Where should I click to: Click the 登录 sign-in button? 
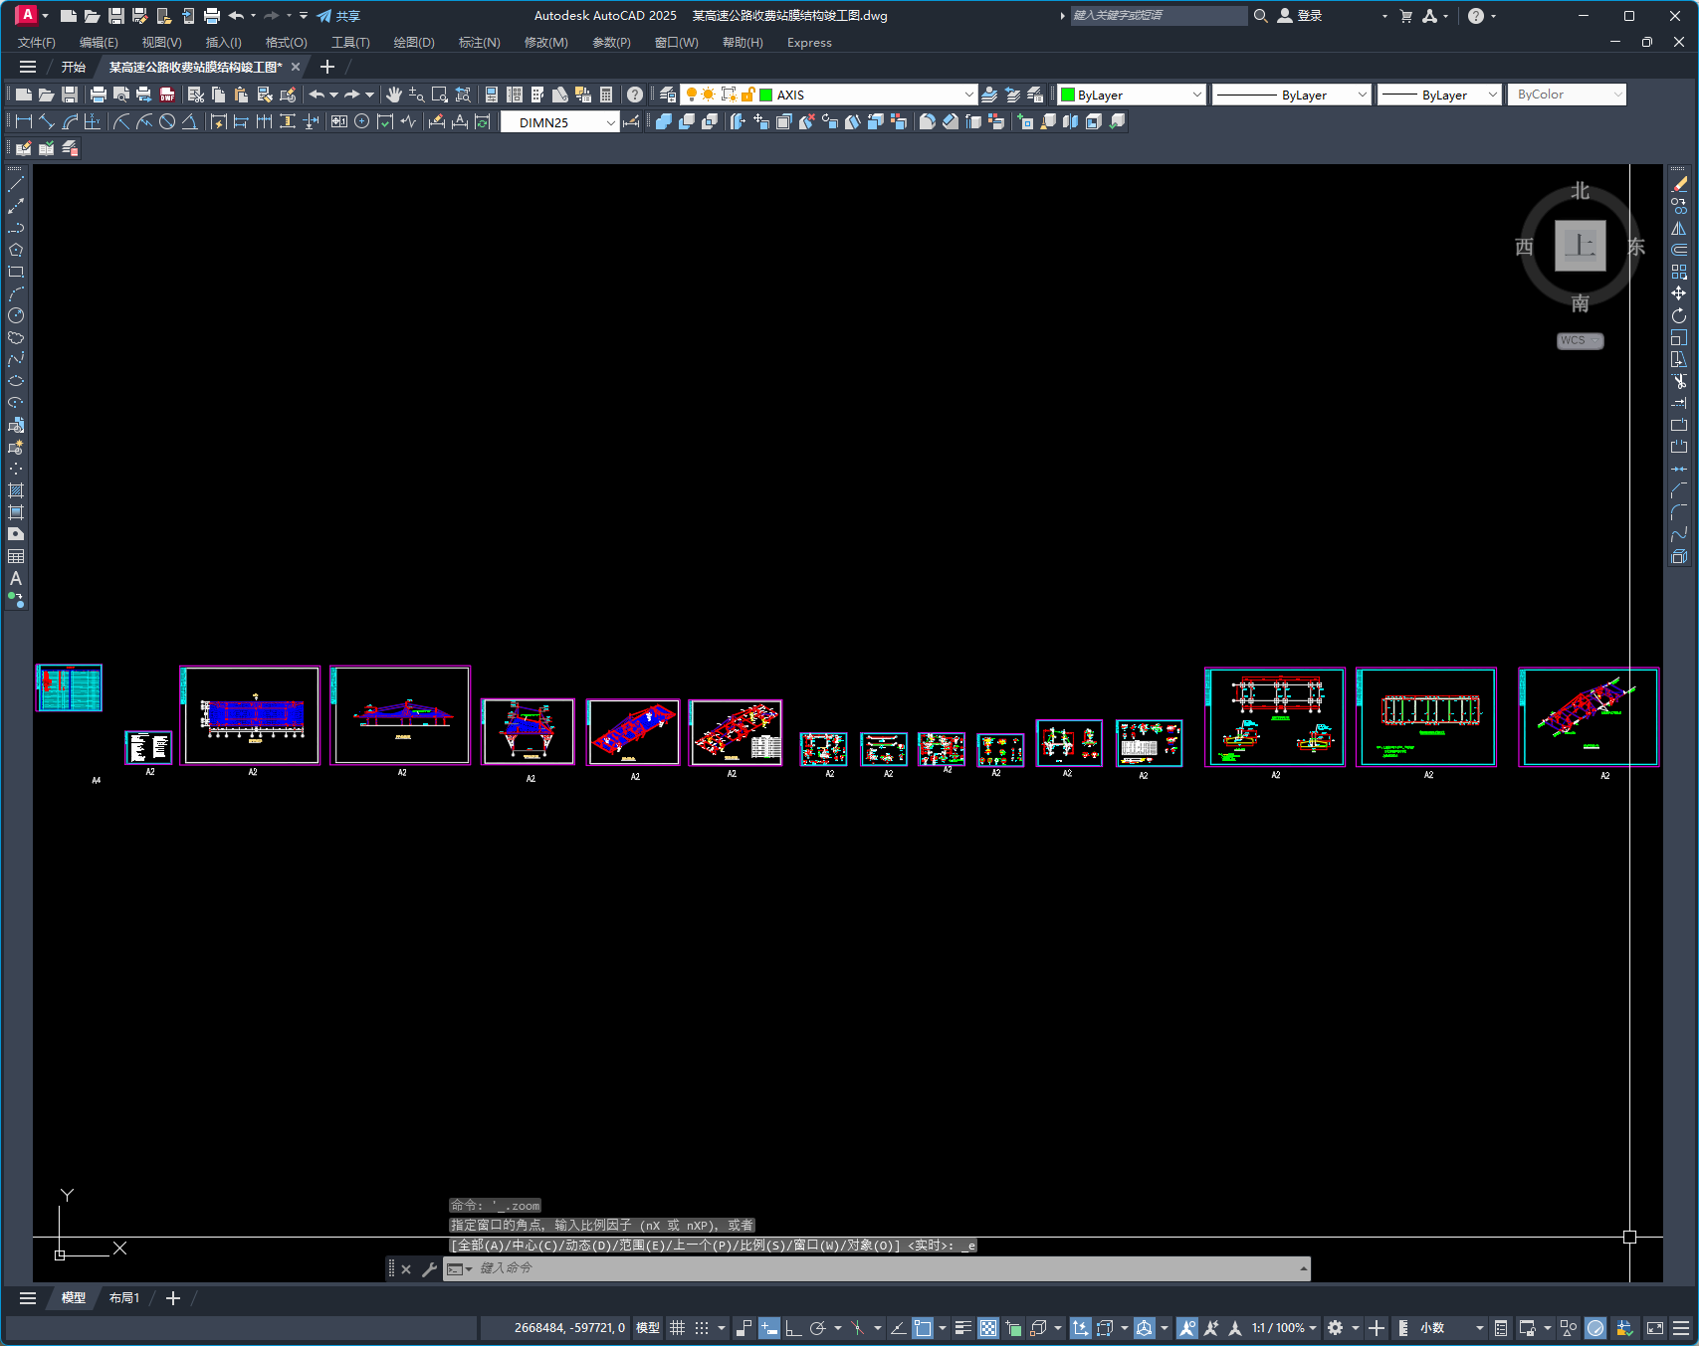click(x=1300, y=16)
